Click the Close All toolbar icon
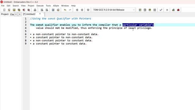 click(29, 10)
